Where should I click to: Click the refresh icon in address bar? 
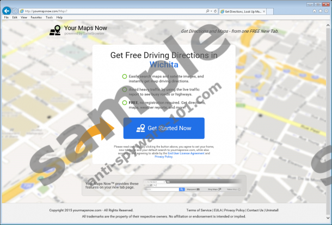point(215,11)
